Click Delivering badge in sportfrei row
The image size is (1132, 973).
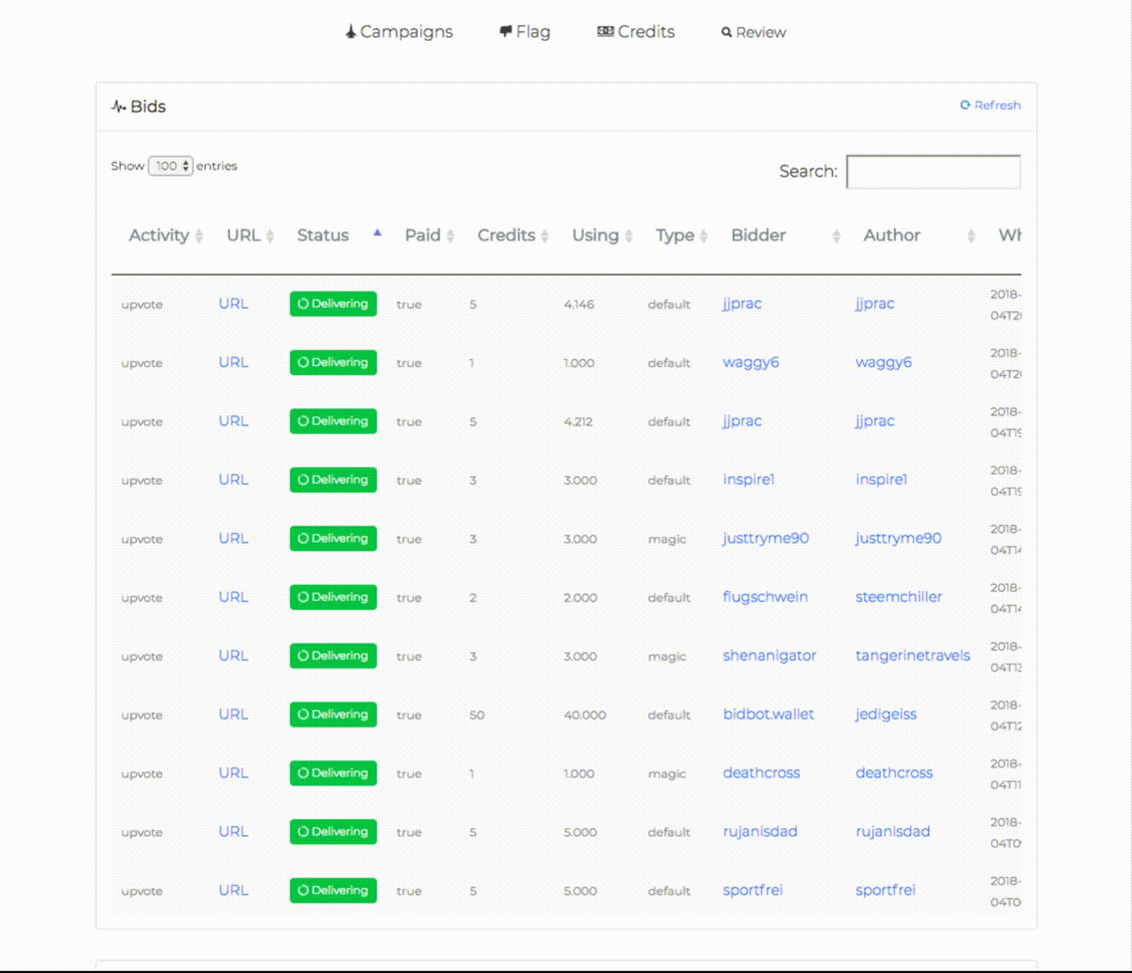pos(333,891)
